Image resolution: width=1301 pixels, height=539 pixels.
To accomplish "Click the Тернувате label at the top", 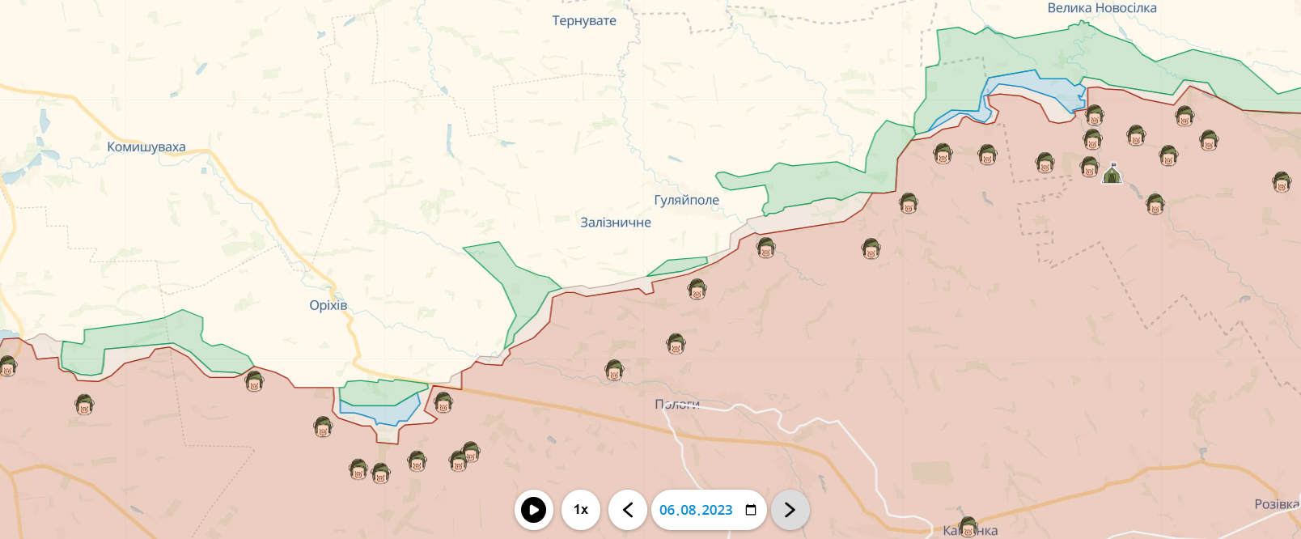I will 584,21.
